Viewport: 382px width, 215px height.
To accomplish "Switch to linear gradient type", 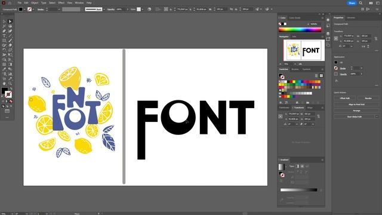I will click(x=297, y=166).
